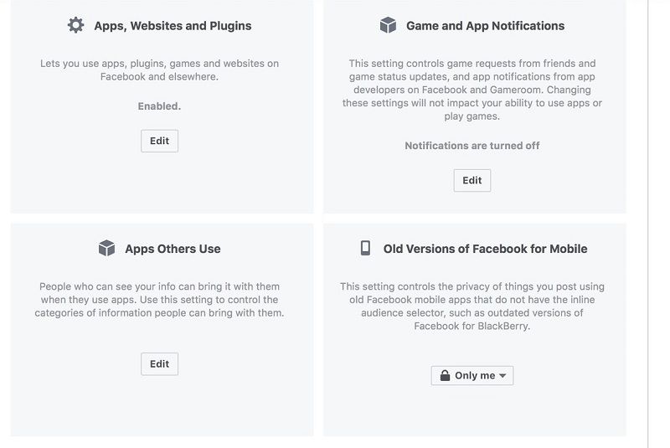Viewport: 670px width, 448px height.
Task: Select the Apps Others Use heading
Action: click(x=173, y=249)
